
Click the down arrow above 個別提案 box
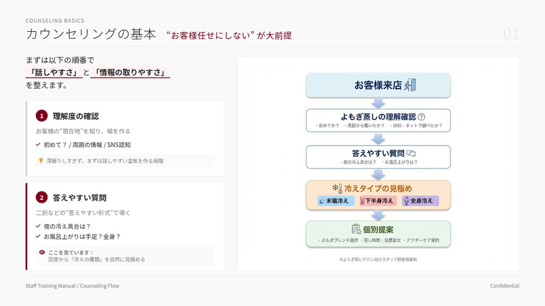click(x=378, y=215)
